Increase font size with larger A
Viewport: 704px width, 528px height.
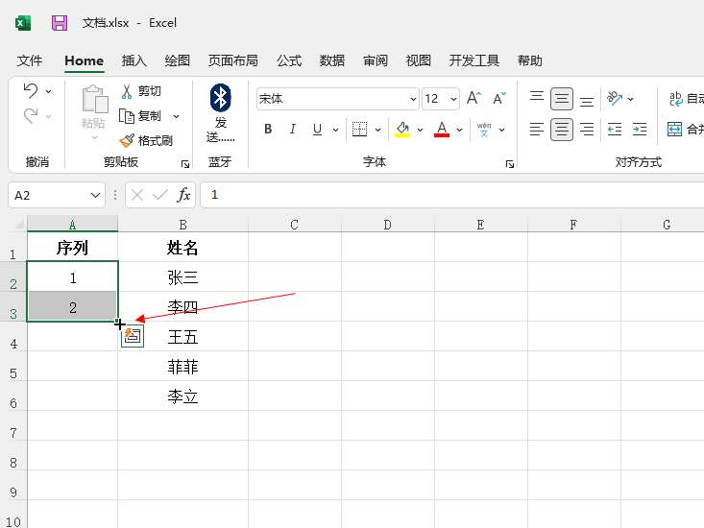pyautogui.click(x=473, y=98)
